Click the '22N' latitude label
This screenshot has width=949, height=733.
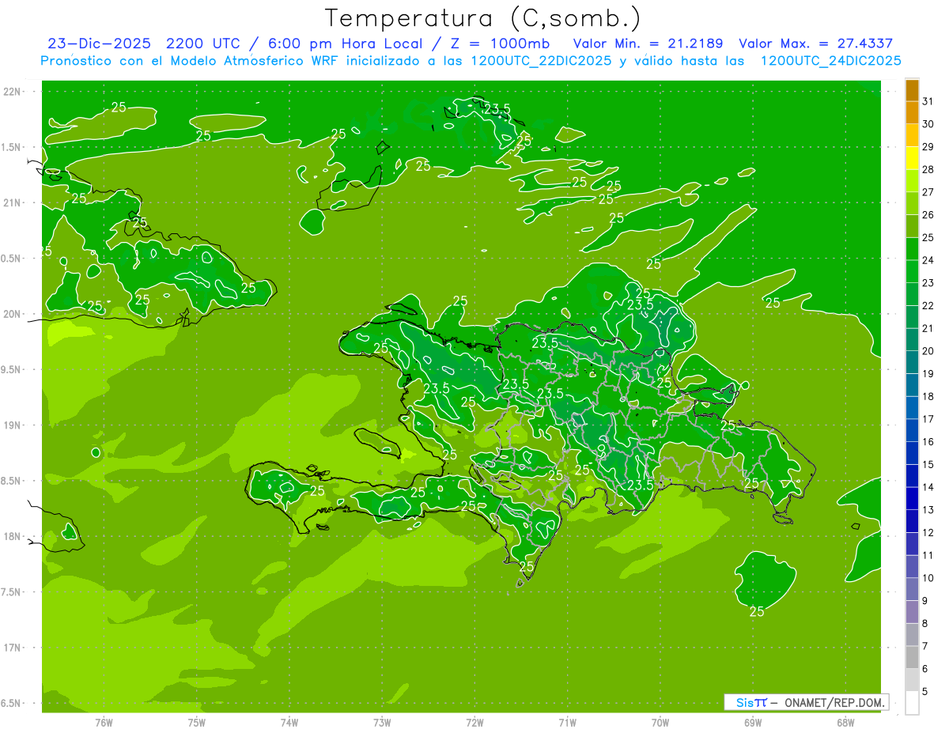(x=12, y=92)
